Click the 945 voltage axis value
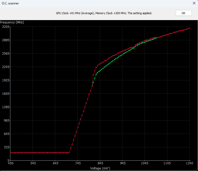The height and width of the screenshot is (171, 198). point(123,163)
